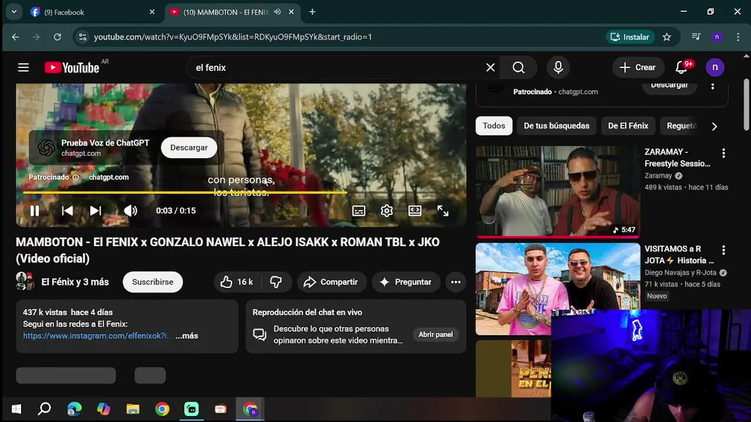Image resolution: width=751 pixels, height=422 pixels.
Task: Dislike the video
Action: tap(276, 282)
